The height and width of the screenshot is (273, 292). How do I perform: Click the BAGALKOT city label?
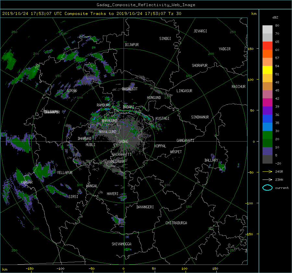coord(130,89)
